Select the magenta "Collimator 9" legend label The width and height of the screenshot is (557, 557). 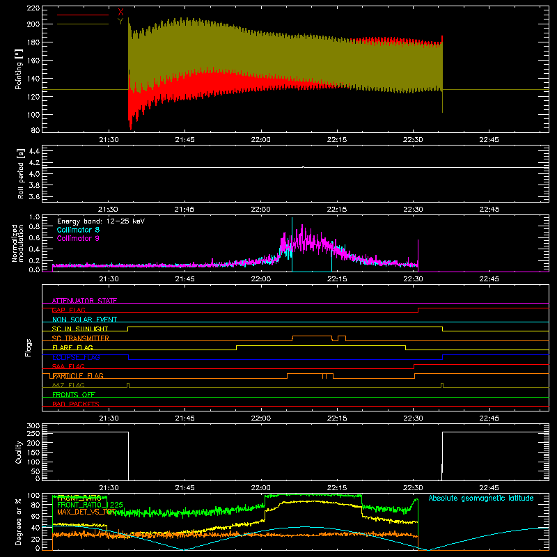(78, 238)
